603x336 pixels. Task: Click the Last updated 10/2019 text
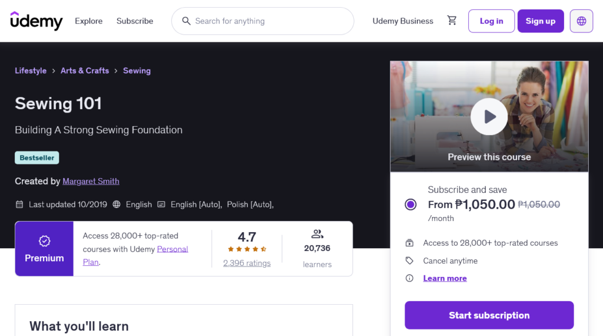pos(68,205)
